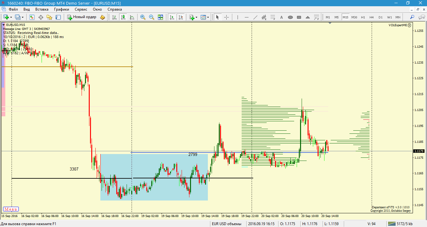The height and width of the screenshot is (227, 427).
Task: Zoom out of the chart
Action: click(152, 17)
